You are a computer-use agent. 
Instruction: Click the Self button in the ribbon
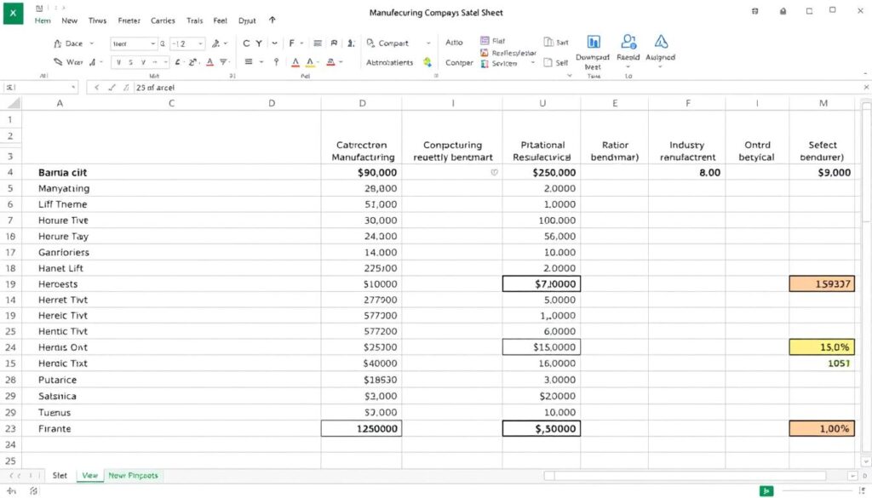556,62
